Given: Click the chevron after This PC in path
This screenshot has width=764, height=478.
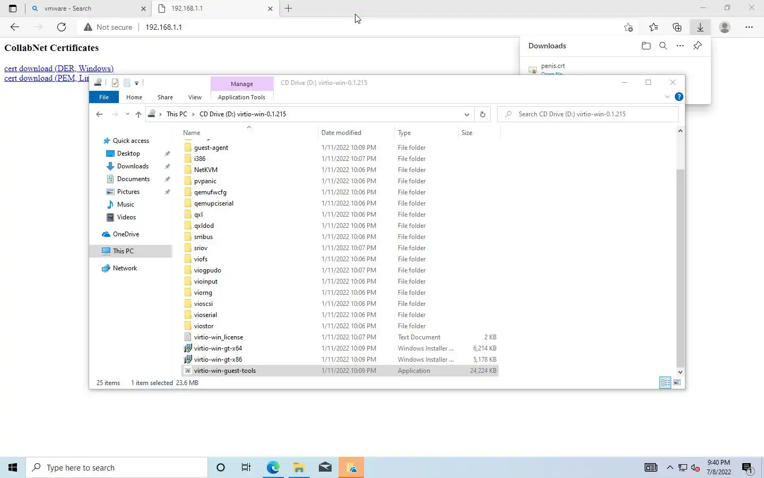Looking at the screenshot, I should pyautogui.click(x=193, y=114).
